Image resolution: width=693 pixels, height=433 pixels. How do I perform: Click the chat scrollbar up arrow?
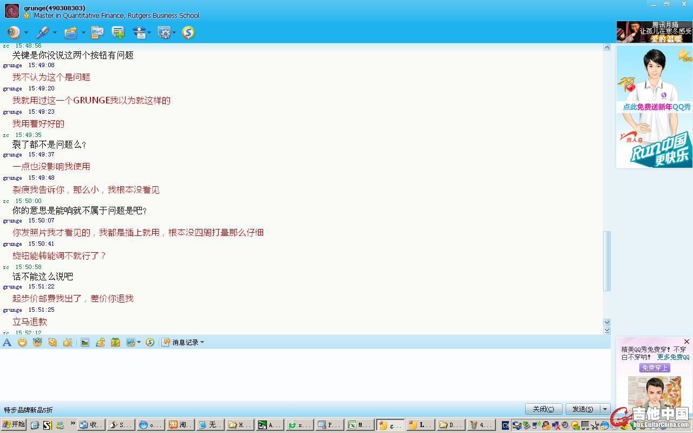click(x=607, y=48)
